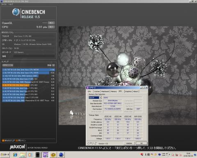
Task: Select the highlighted orange ranking row
Action: [x=28, y=85]
